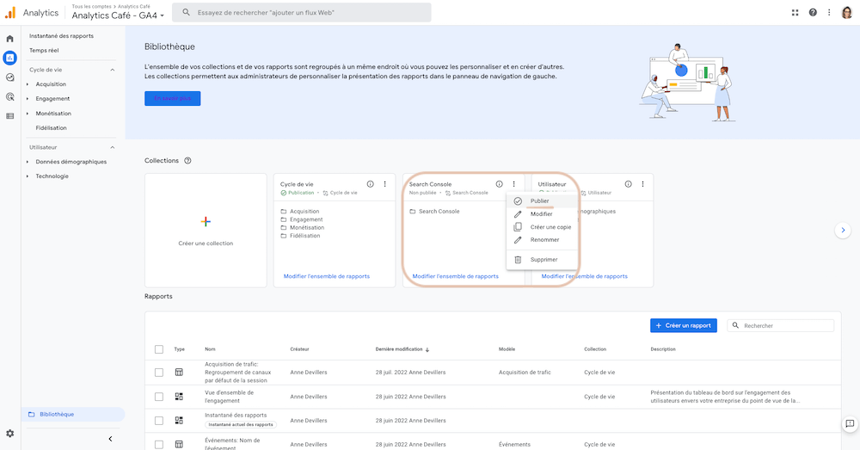Open the three-dot menu on Cycle de vie card
Image resolution: width=860 pixels, height=450 pixels.
point(385,184)
